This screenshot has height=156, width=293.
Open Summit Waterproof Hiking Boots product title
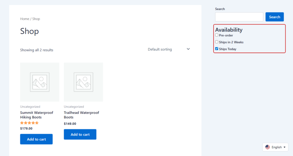pyautogui.click(x=37, y=115)
